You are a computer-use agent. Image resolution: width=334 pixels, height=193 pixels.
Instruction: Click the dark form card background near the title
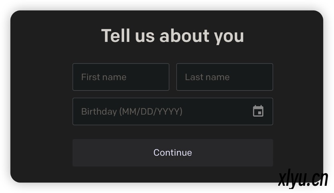click(53, 36)
